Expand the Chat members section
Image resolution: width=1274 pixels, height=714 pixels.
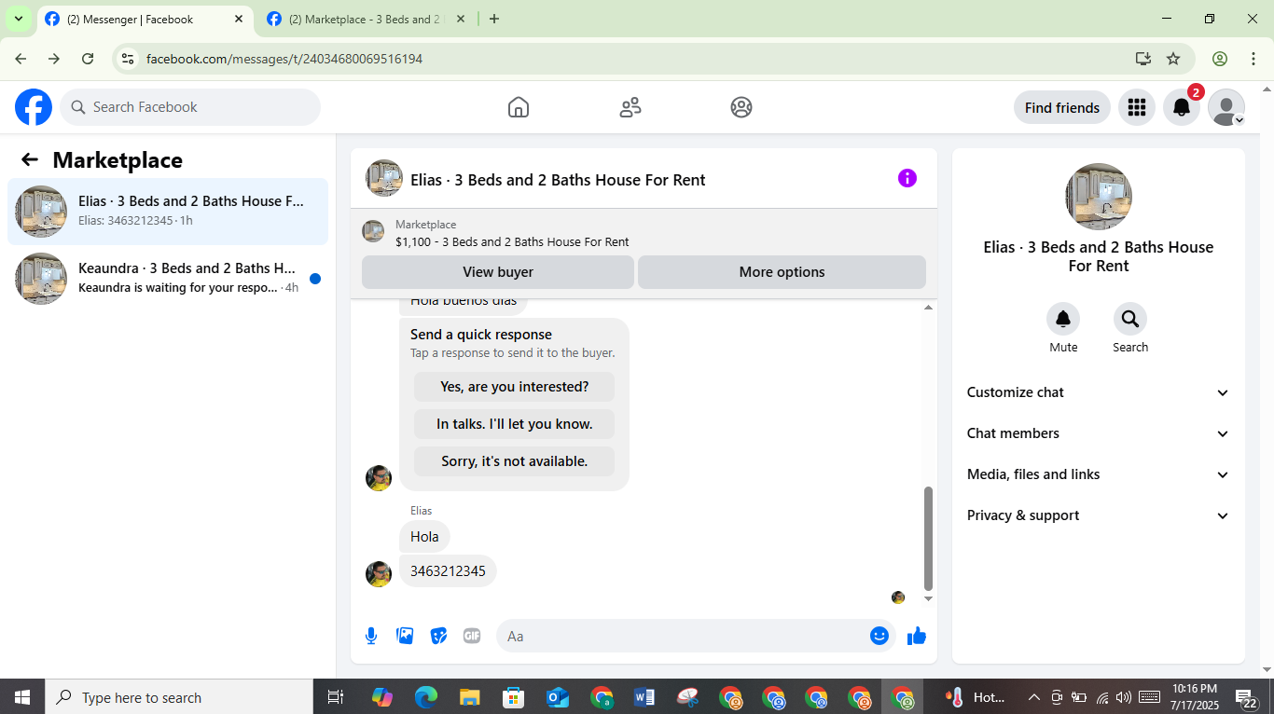(1099, 433)
